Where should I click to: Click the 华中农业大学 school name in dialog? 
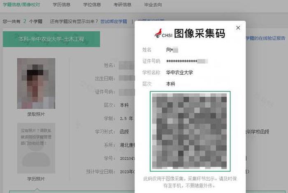click(180, 72)
